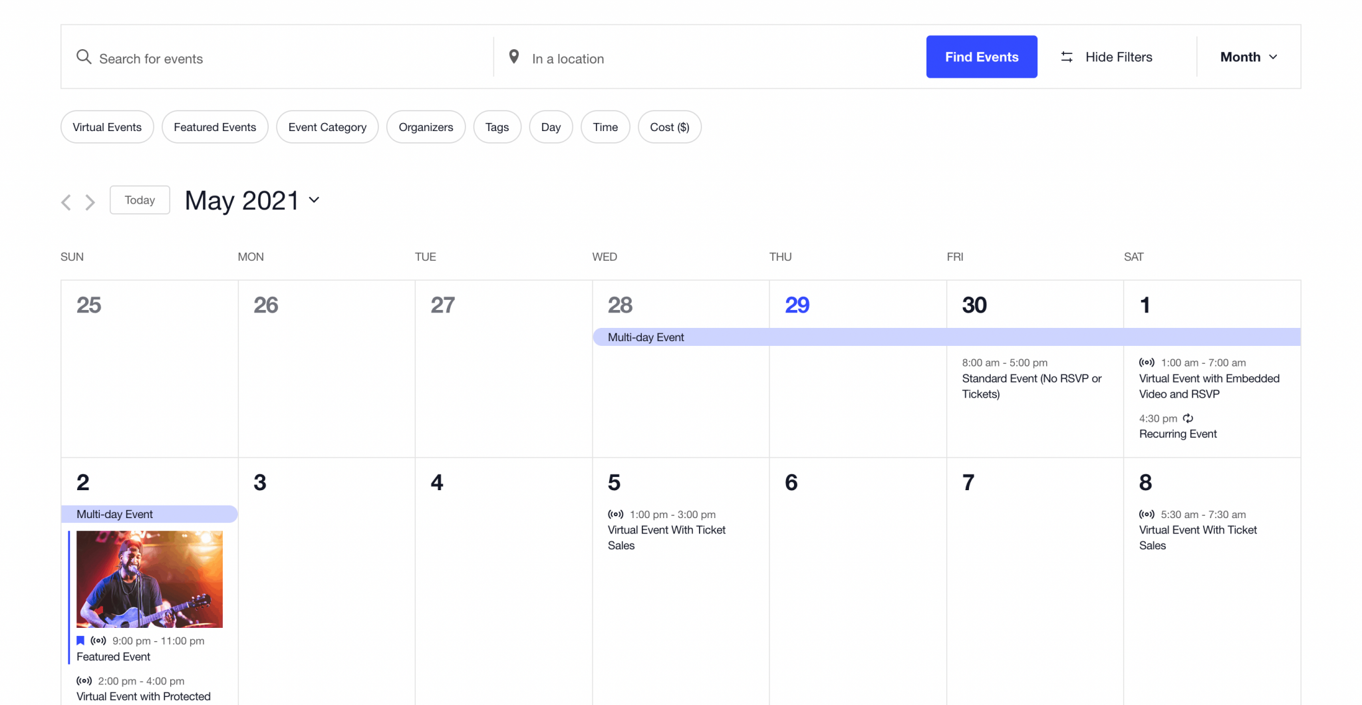Viewport: 1362px width, 705px height.
Task: Click the Find Events button
Action: (981, 57)
